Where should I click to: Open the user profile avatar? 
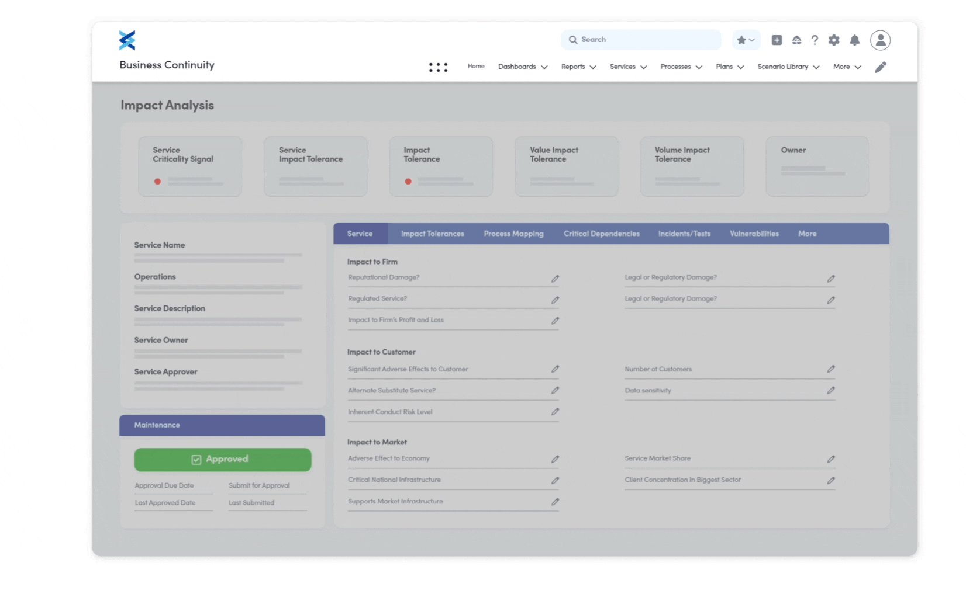click(880, 40)
